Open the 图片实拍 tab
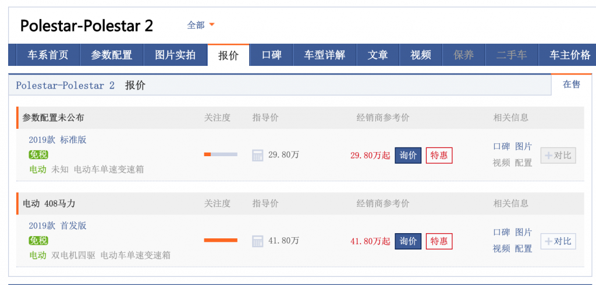 pyautogui.click(x=175, y=55)
